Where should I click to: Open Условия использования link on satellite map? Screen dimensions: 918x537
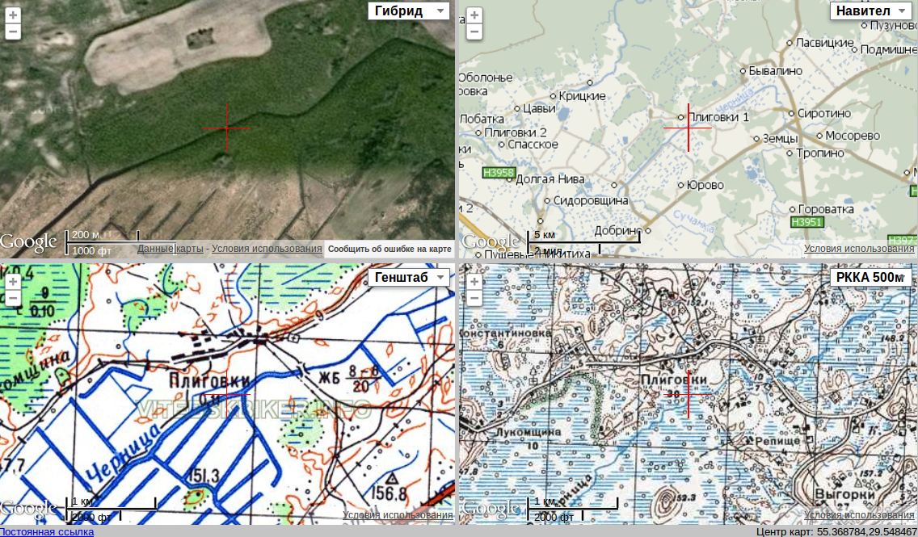click(x=267, y=249)
